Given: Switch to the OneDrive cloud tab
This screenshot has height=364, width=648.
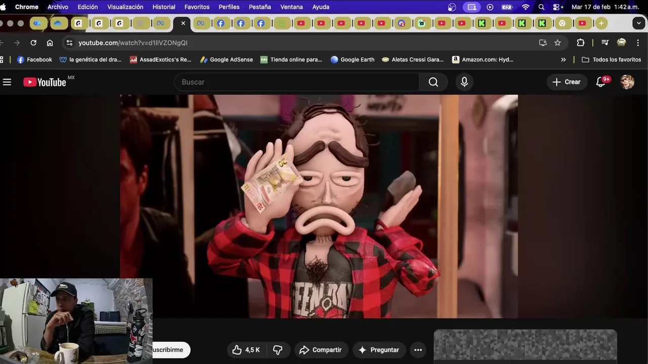Looking at the screenshot, I should coord(58,23).
